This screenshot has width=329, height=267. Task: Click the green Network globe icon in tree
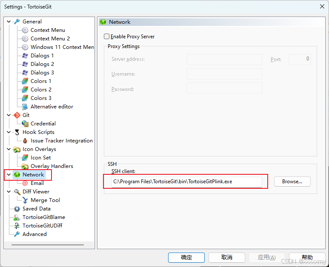[17, 175]
